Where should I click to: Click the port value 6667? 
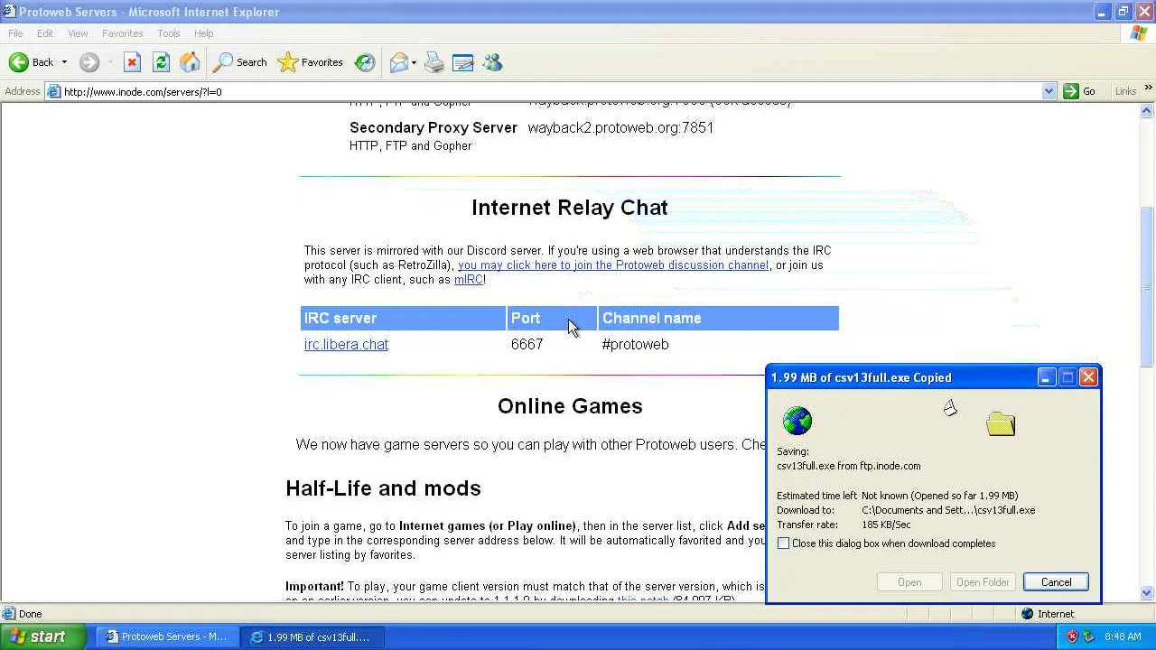pyautogui.click(x=527, y=344)
